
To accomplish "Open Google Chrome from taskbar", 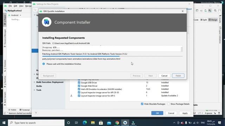I will click(117, 123).
